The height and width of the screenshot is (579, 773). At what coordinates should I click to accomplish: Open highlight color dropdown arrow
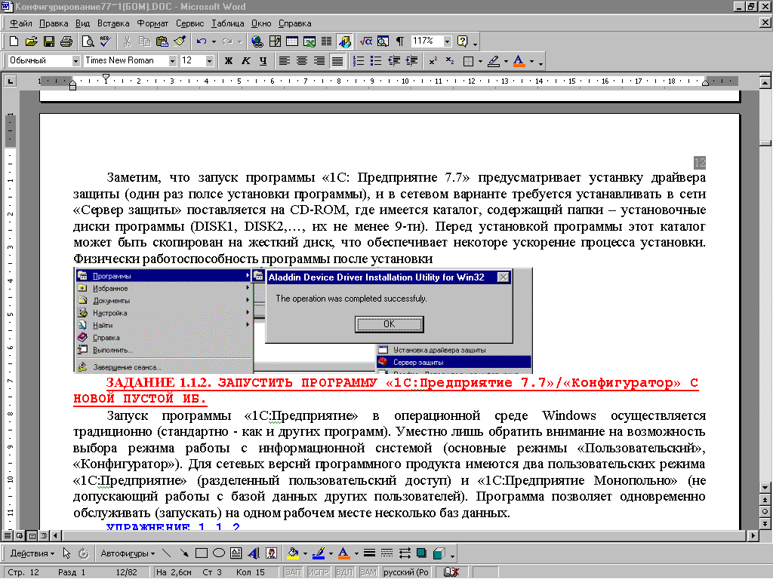point(506,61)
